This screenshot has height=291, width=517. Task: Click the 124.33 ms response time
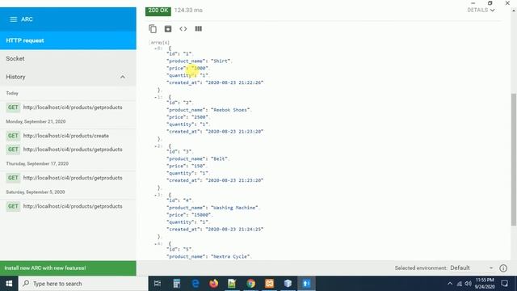(x=188, y=11)
